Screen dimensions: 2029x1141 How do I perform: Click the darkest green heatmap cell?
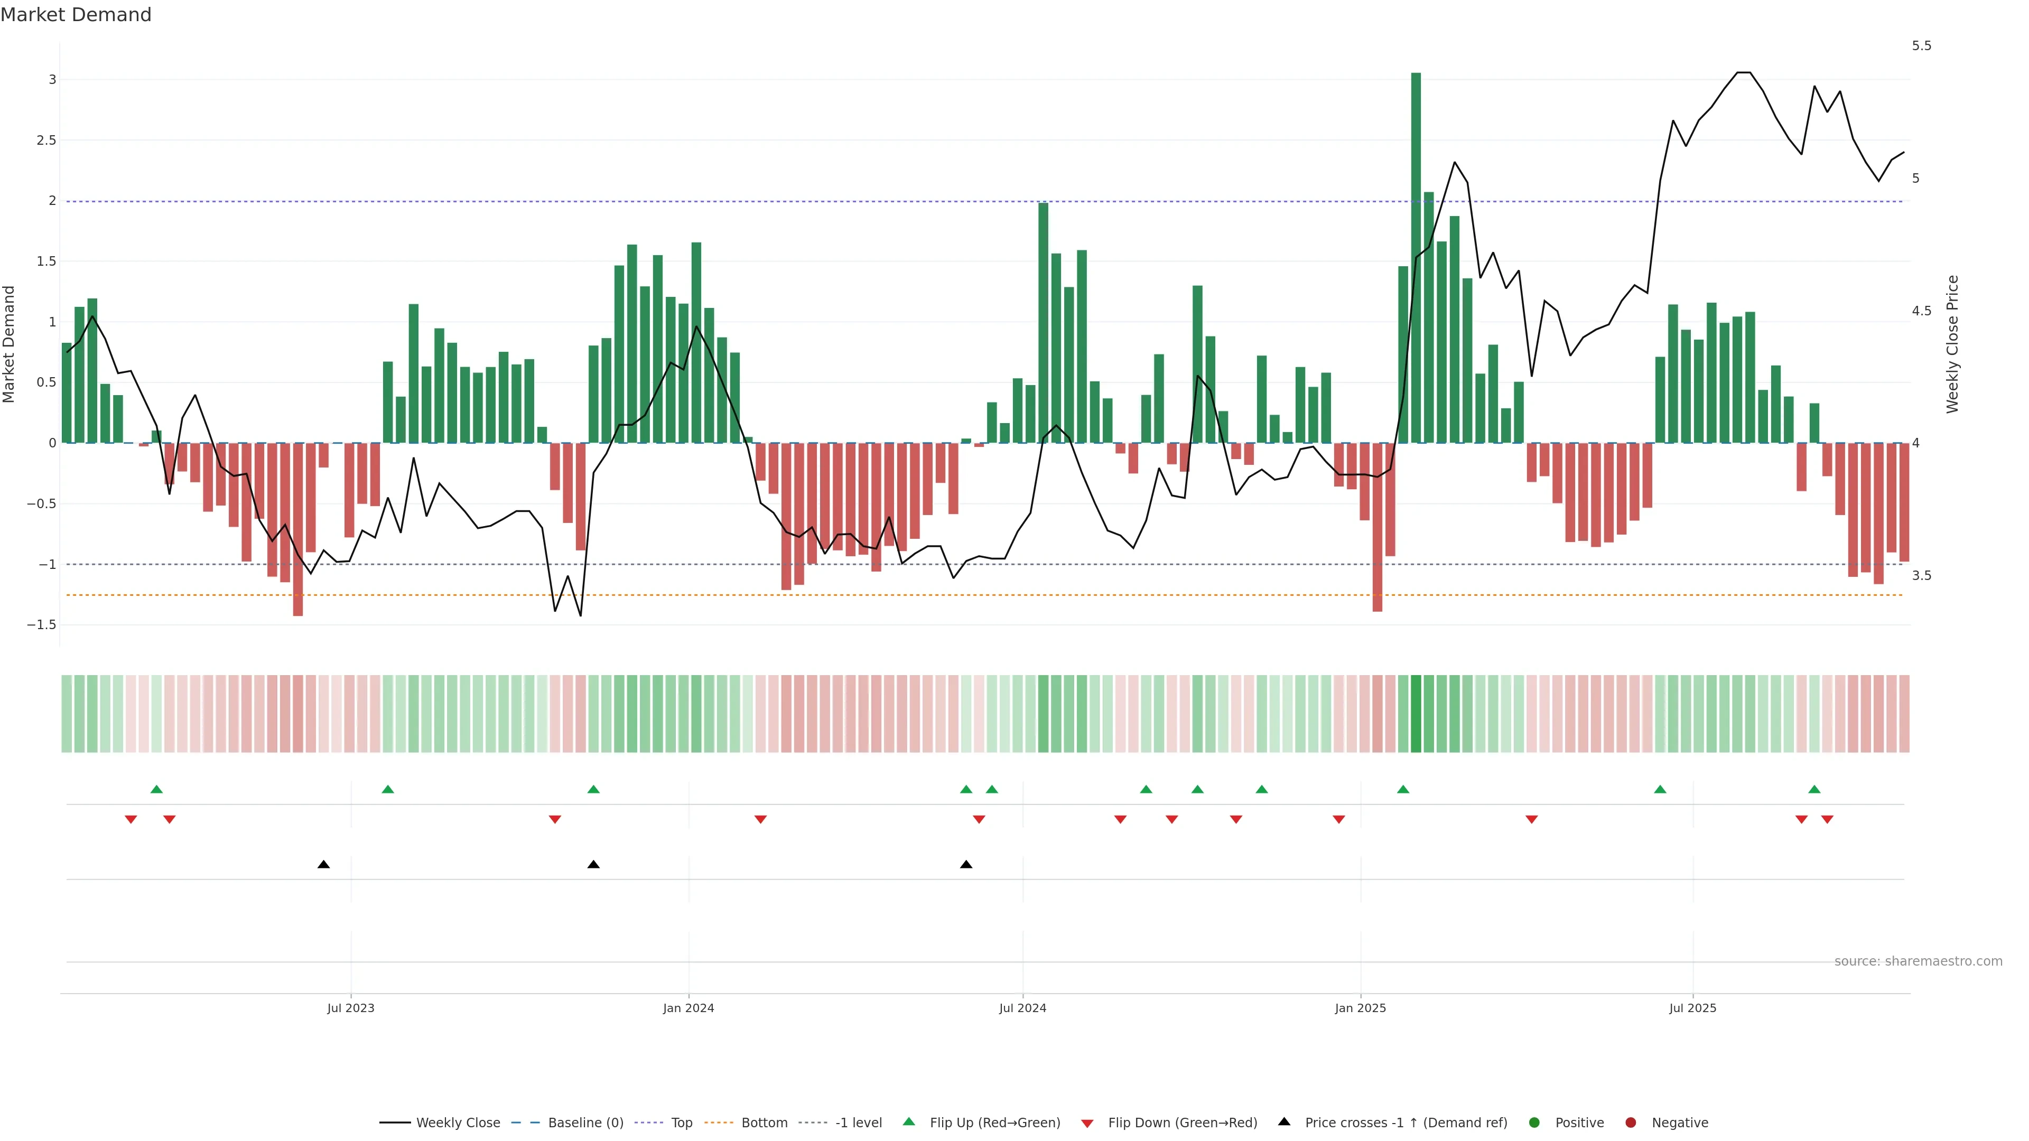(1416, 714)
